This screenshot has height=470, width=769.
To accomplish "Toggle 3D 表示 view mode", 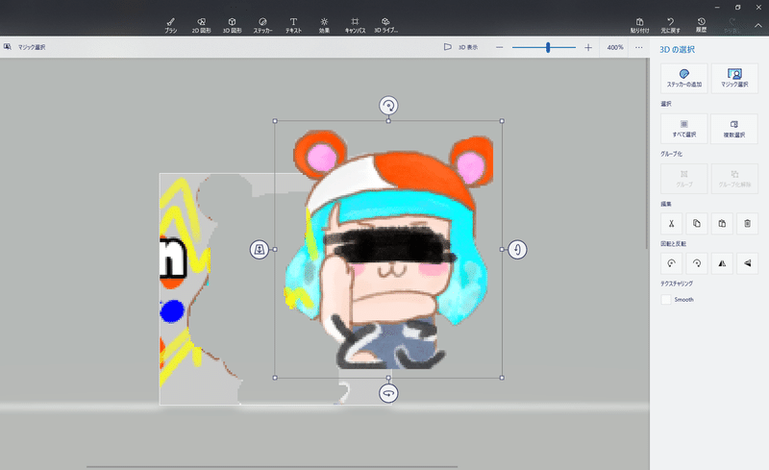I will pyautogui.click(x=460, y=47).
